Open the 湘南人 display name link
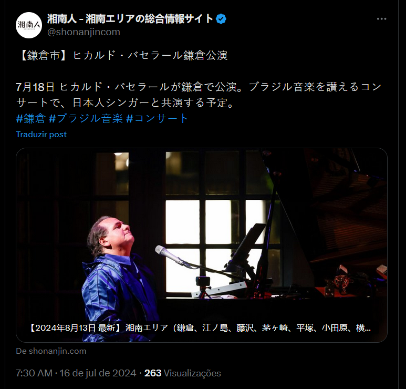406x389 pixels. click(130, 19)
